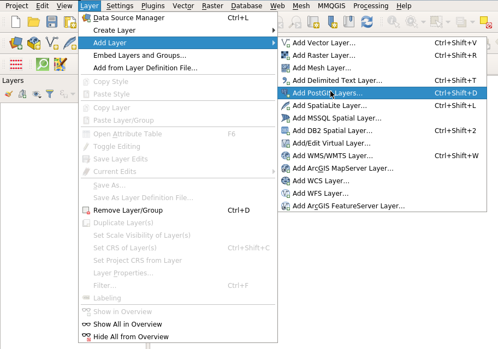Click the New Project icon
The width and height of the screenshot is (498, 349).
[x=16, y=22]
